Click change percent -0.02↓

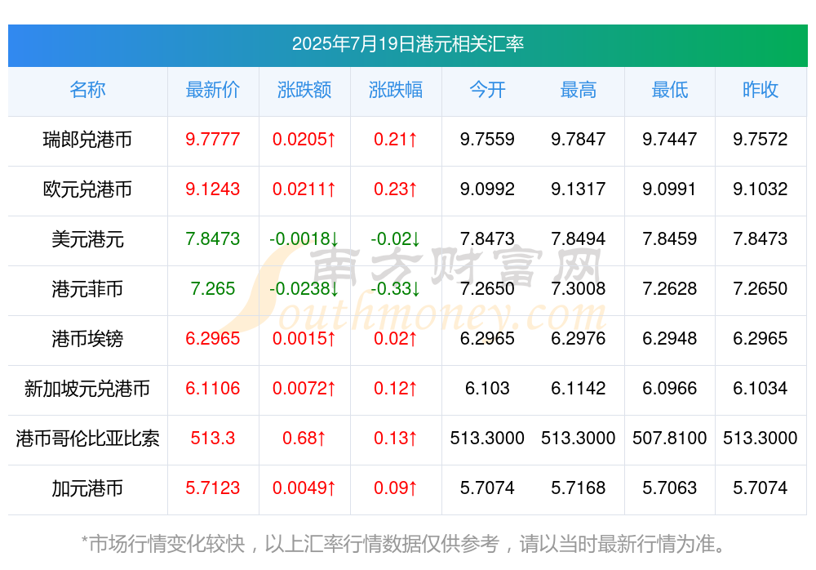(x=396, y=238)
